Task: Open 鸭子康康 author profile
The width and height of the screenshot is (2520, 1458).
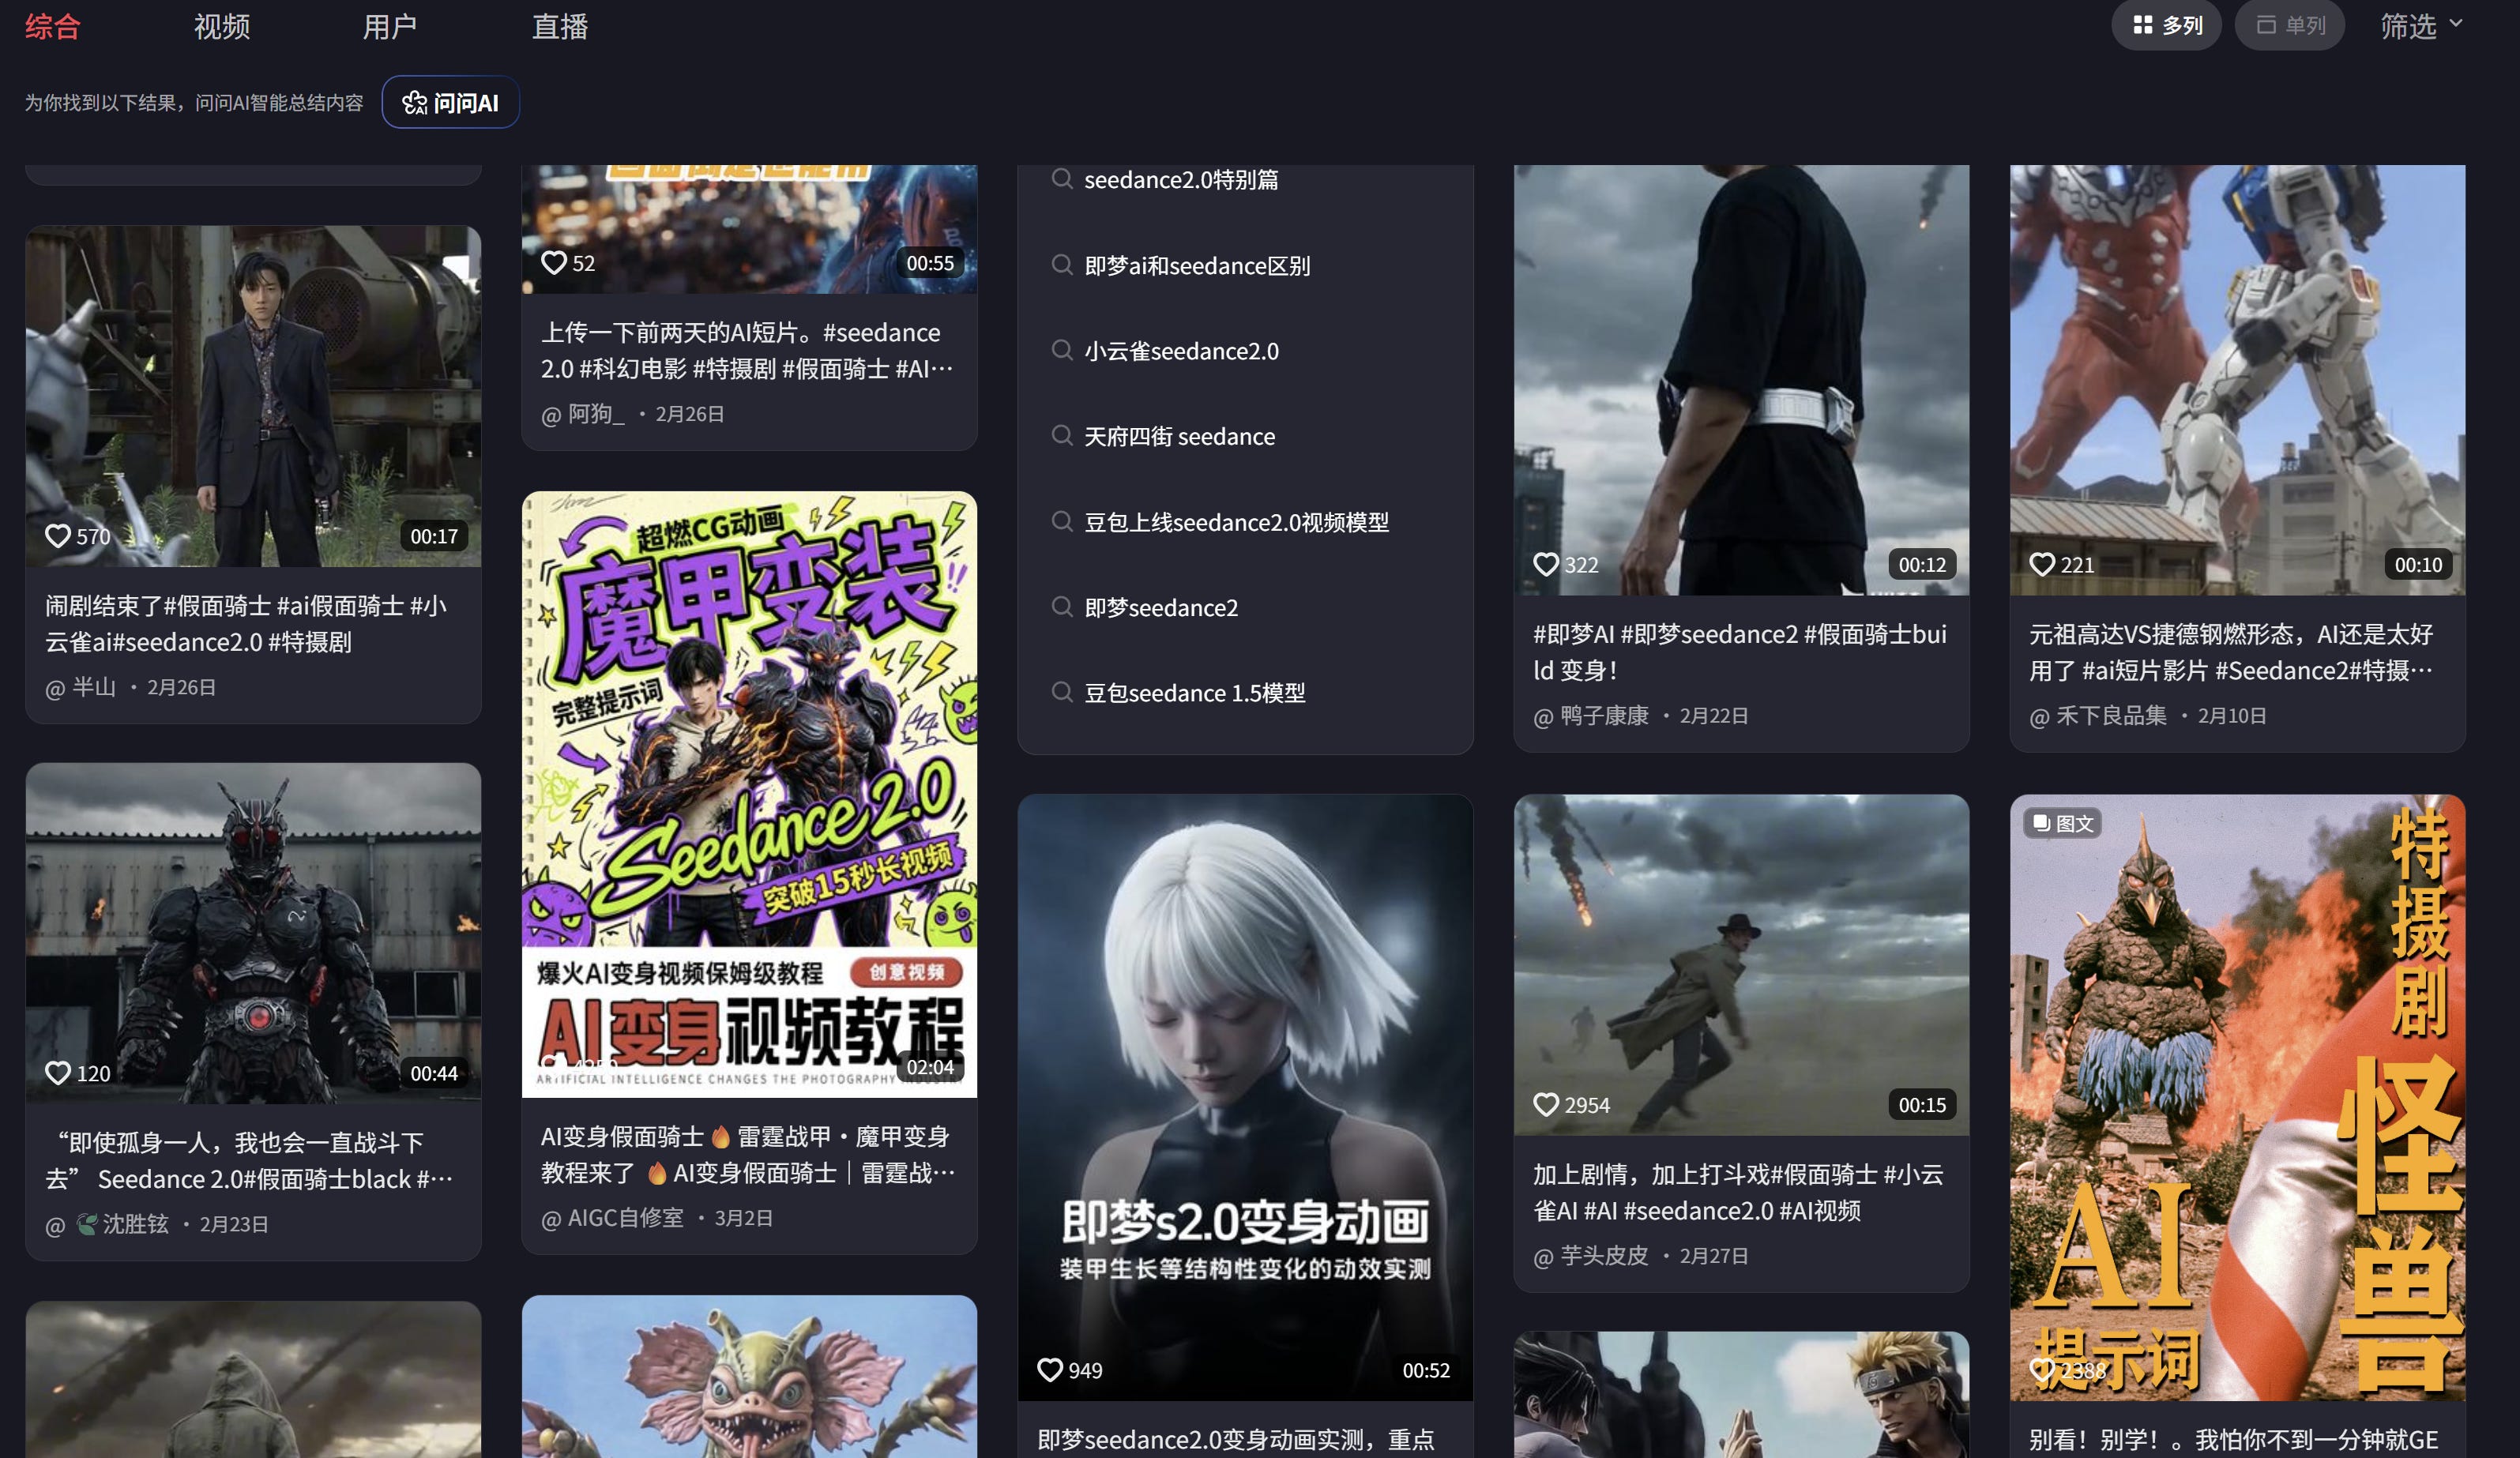Action: [1591, 715]
